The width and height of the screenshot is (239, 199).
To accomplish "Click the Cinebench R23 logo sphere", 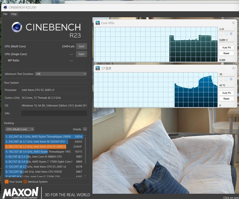I will 17,27.
